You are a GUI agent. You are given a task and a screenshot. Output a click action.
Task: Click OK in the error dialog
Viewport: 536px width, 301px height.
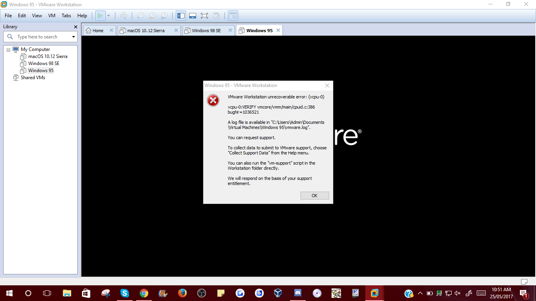click(315, 196)
